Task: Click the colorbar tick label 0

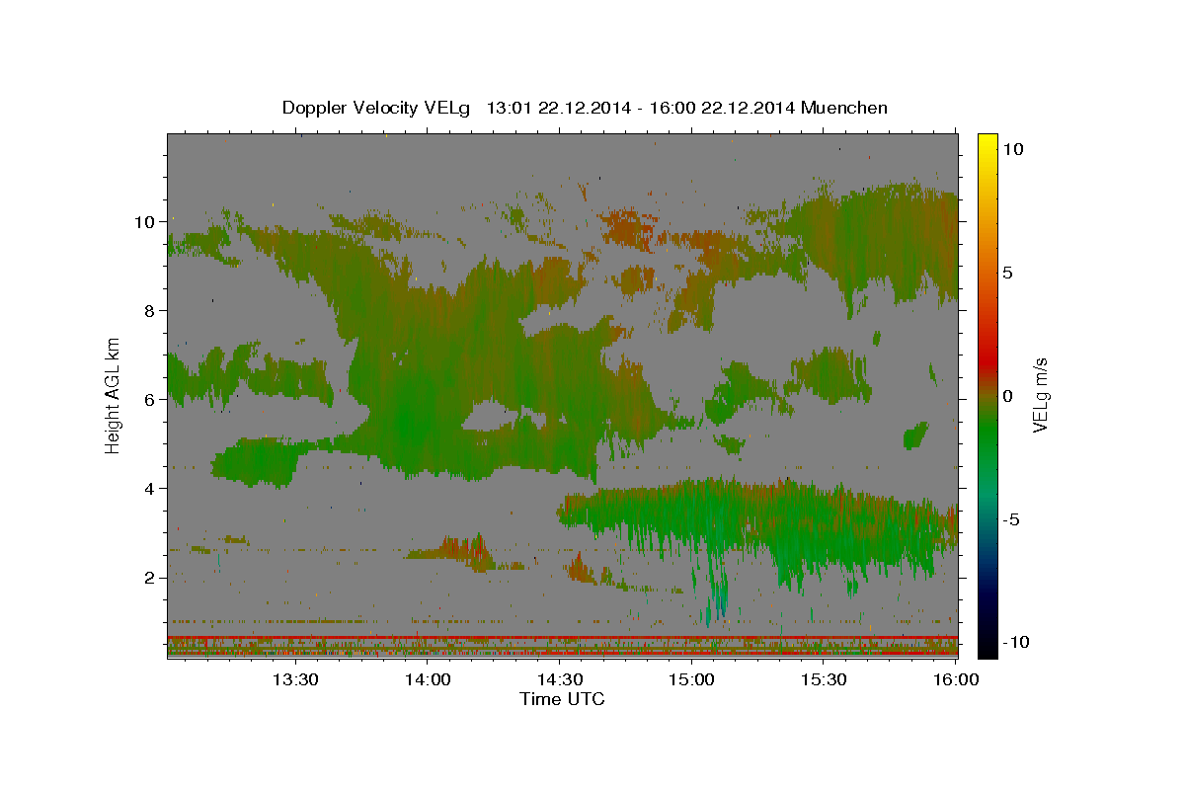Action: pos(1007,396)
